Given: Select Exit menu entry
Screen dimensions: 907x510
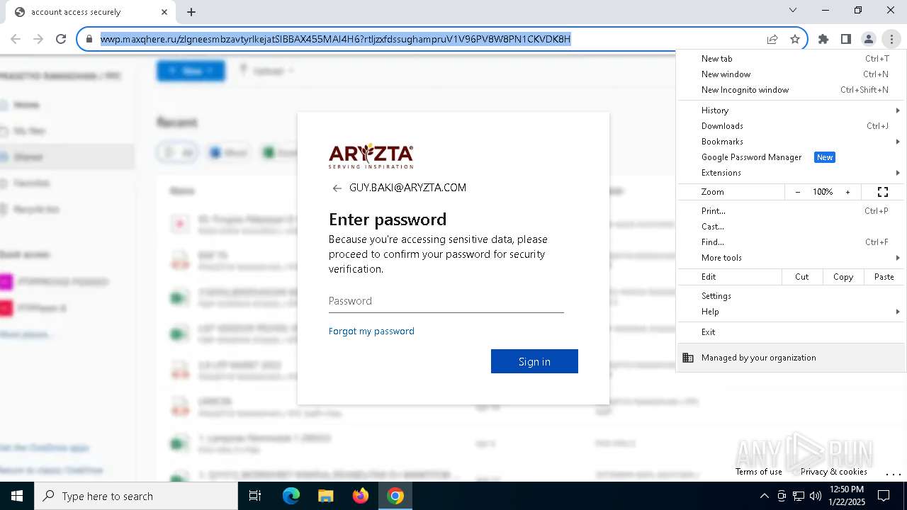Looking at the screenshot, I should [791, 332].
